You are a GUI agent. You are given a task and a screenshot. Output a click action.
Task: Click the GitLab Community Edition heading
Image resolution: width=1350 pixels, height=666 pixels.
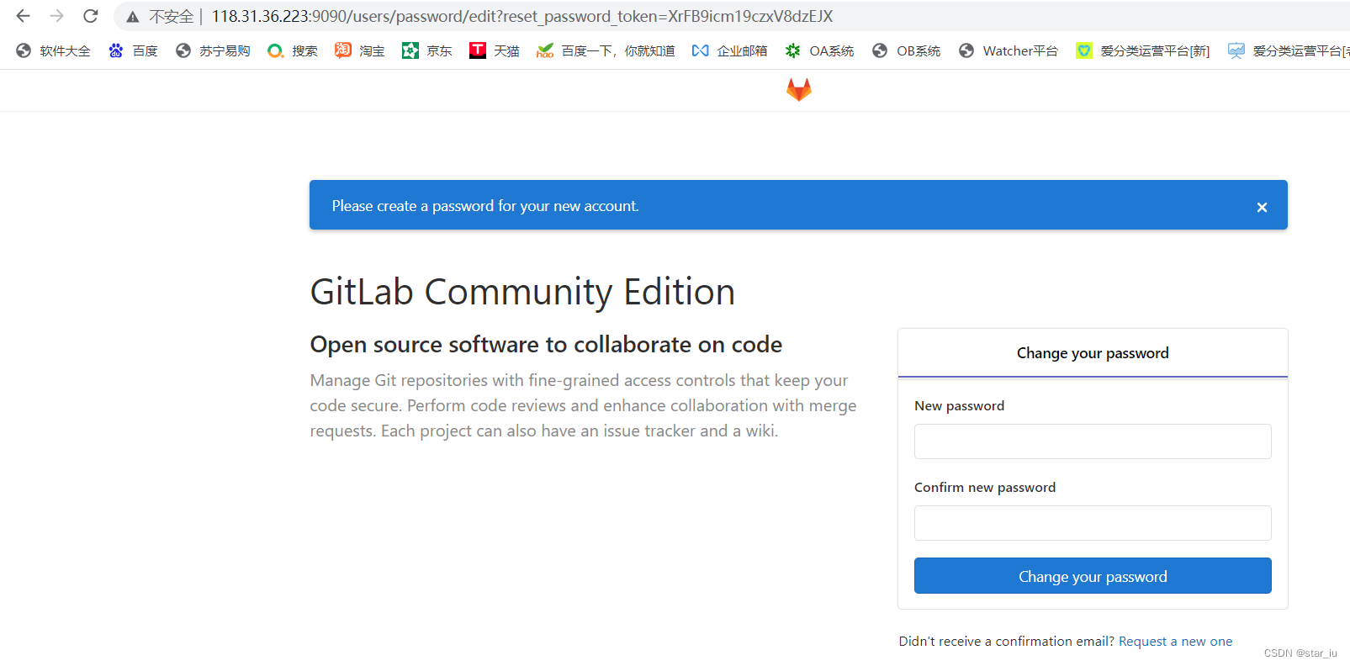[x=522, y=293]
